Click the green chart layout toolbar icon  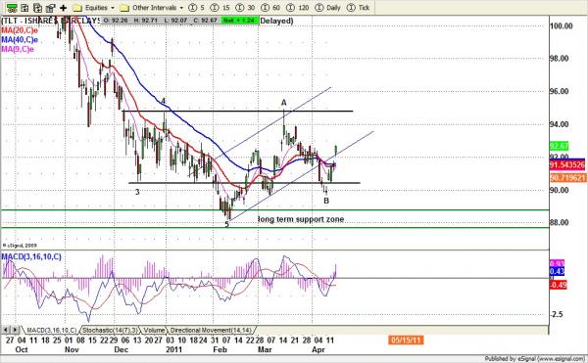(x=12, y=8)
